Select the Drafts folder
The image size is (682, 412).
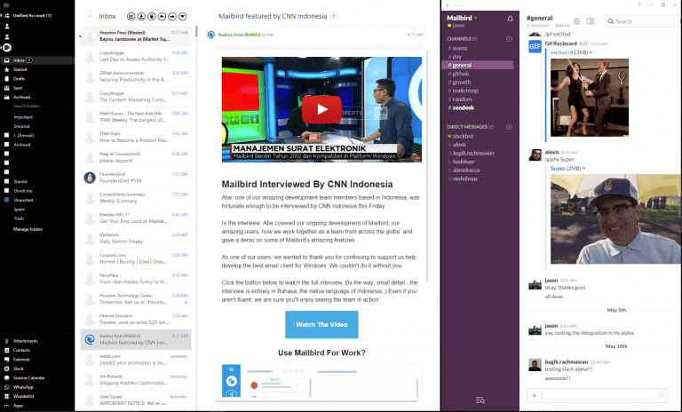pos(19,79)
